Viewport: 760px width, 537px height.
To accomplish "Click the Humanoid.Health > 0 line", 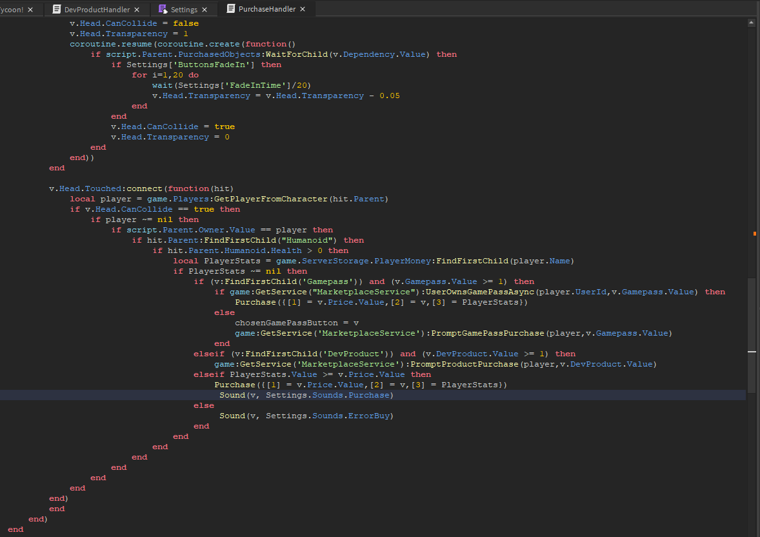I will pos(250,251).
